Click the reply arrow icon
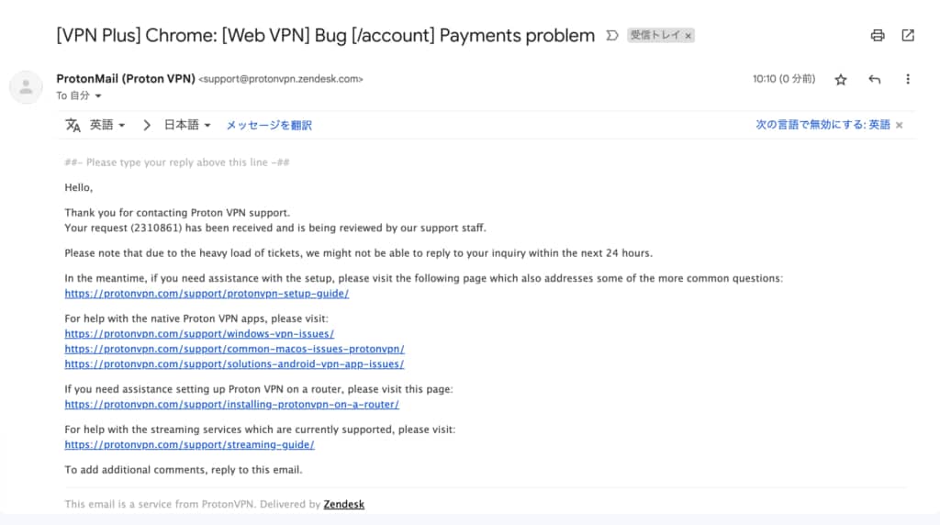Screen dimensions: 940x525 click(874, 79)
